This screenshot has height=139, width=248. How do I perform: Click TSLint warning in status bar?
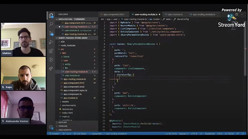(229, 133)
